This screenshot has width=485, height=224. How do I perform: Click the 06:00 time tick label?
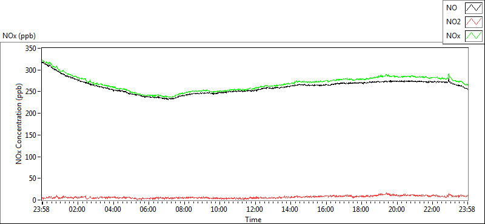[148, 209]
